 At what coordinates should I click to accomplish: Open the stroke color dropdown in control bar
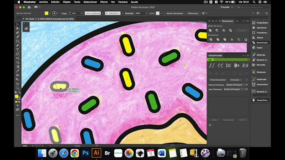click(58, 13)
